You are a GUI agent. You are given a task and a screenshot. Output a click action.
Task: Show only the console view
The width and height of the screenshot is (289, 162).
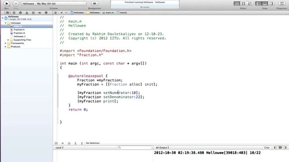click(x=285, y=148)
